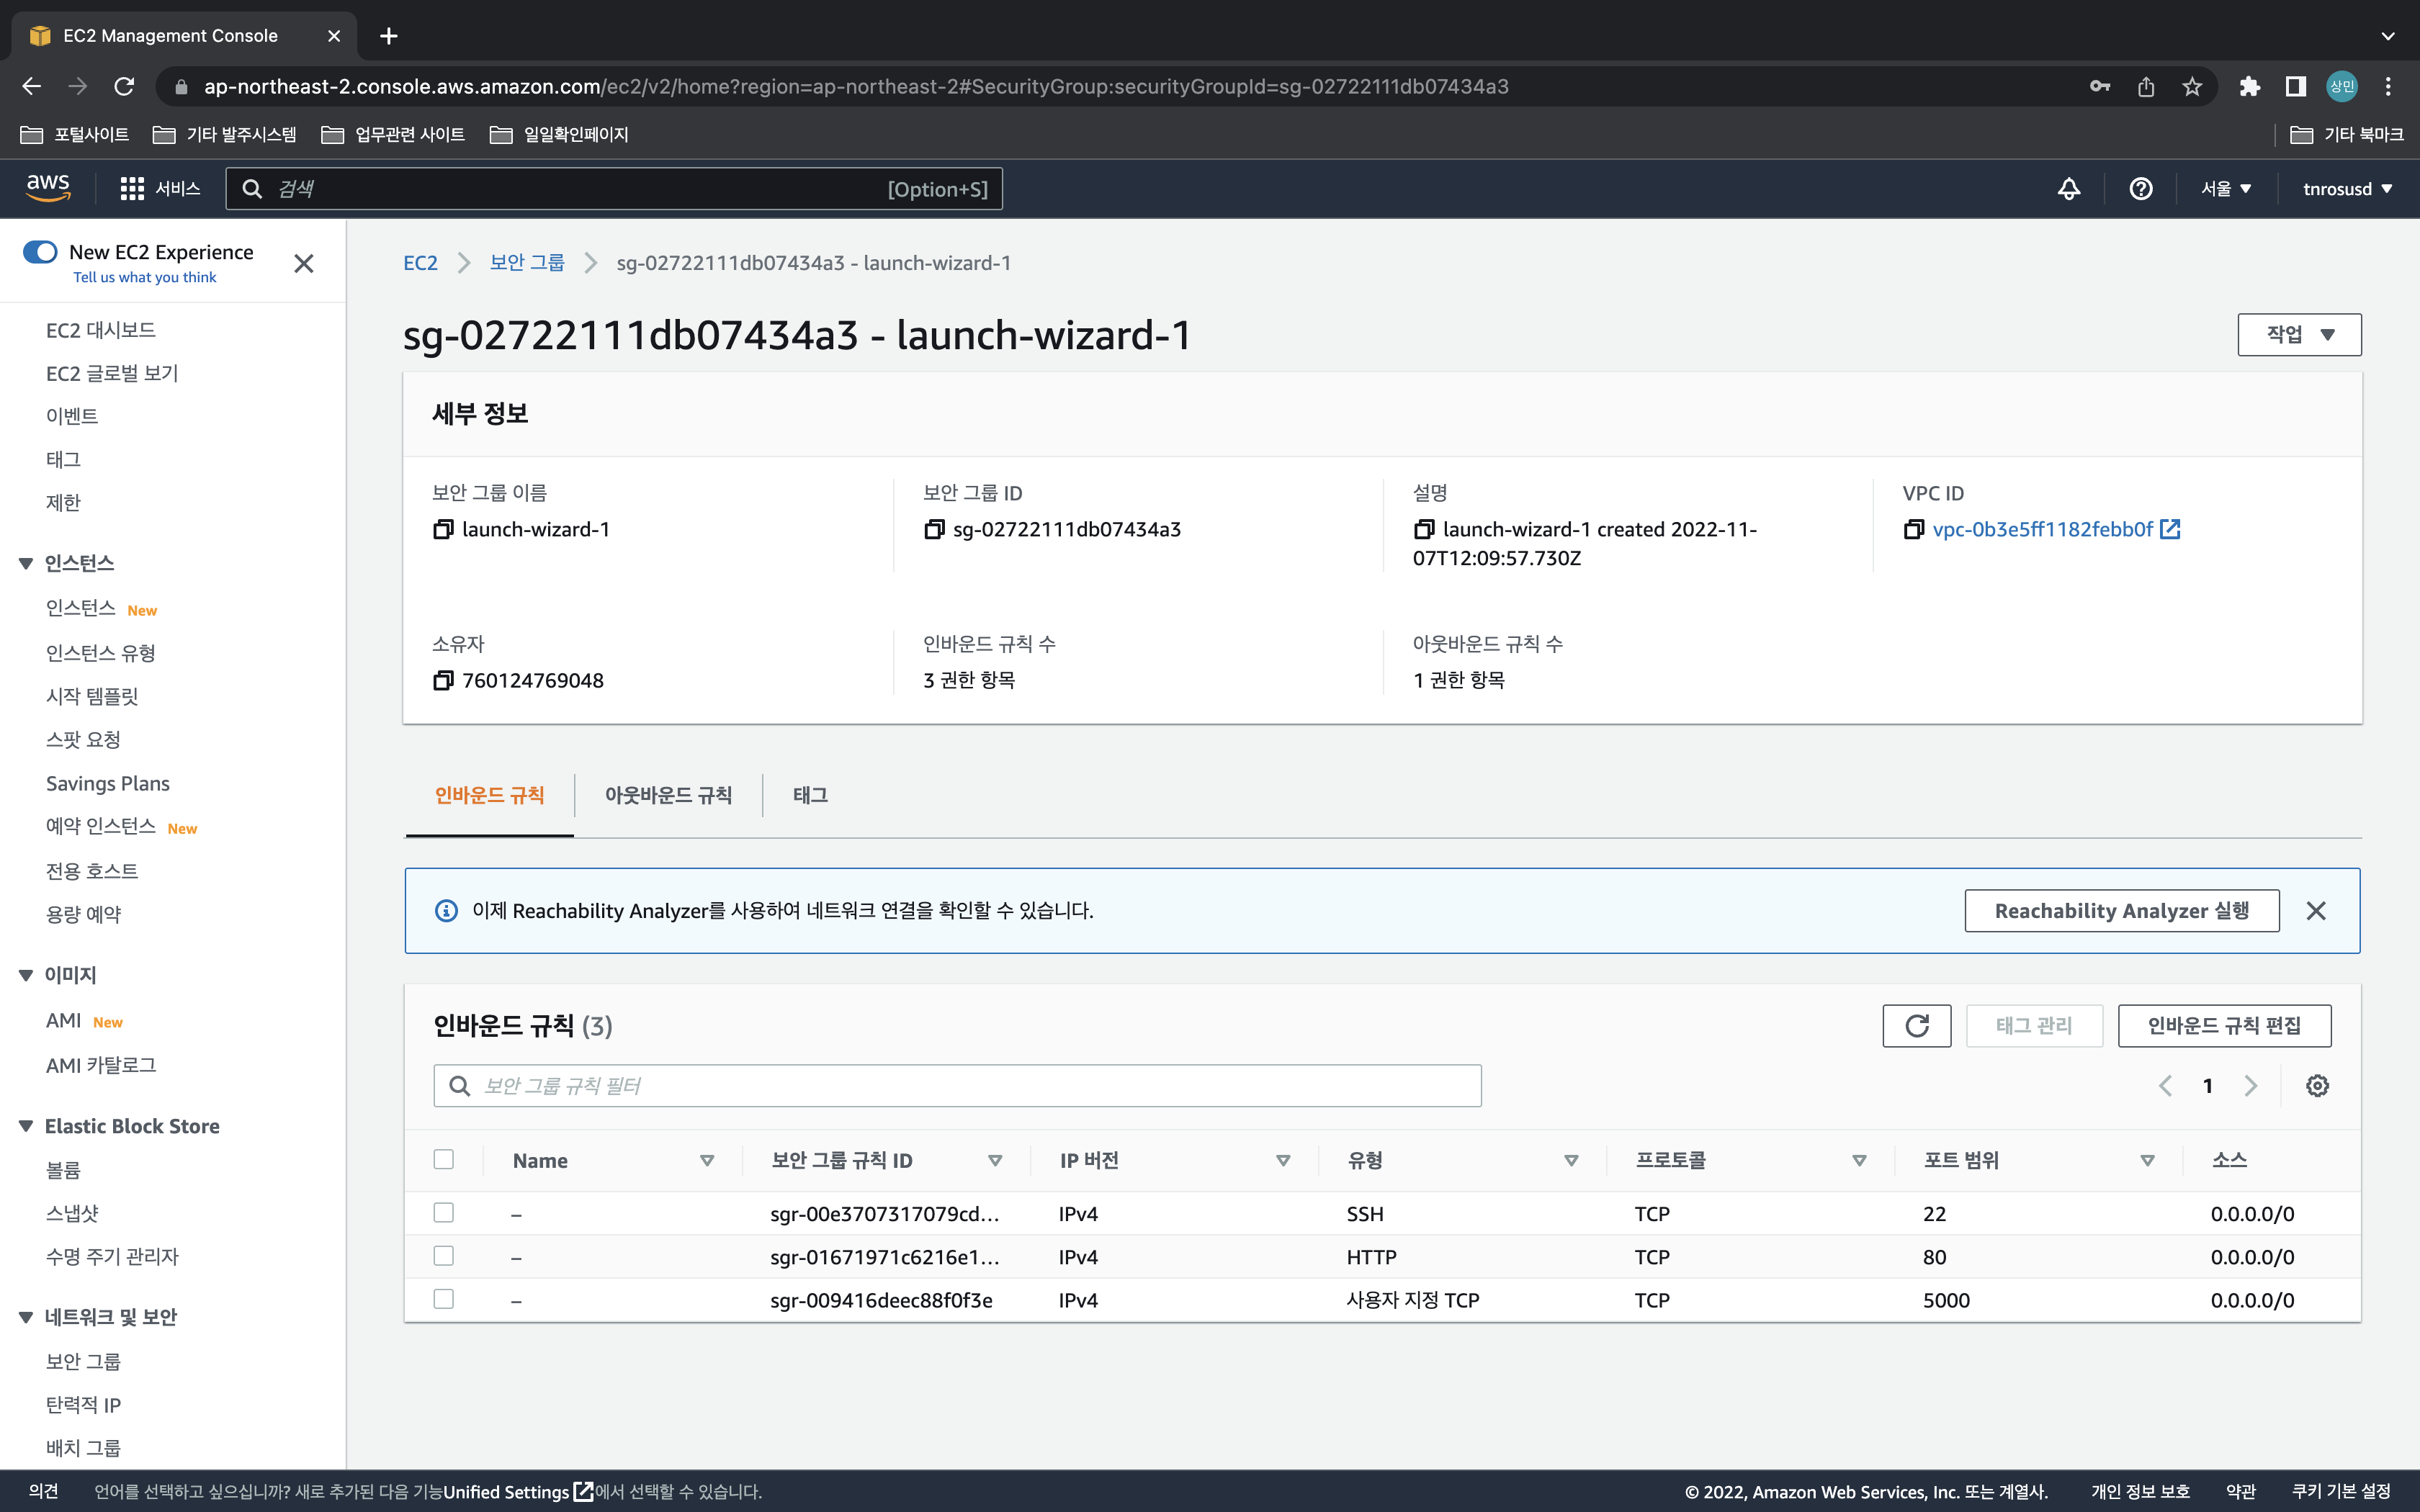
Task: Copy the description text
Action: point(1424,529)
